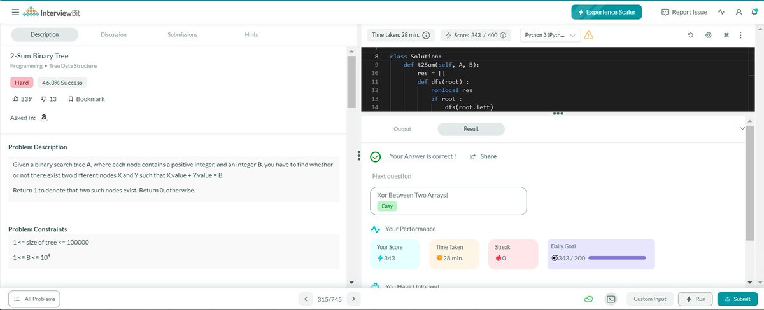Open the console terminal icon
This screenshot has width=764, height=310.
(x=611, y=299)
